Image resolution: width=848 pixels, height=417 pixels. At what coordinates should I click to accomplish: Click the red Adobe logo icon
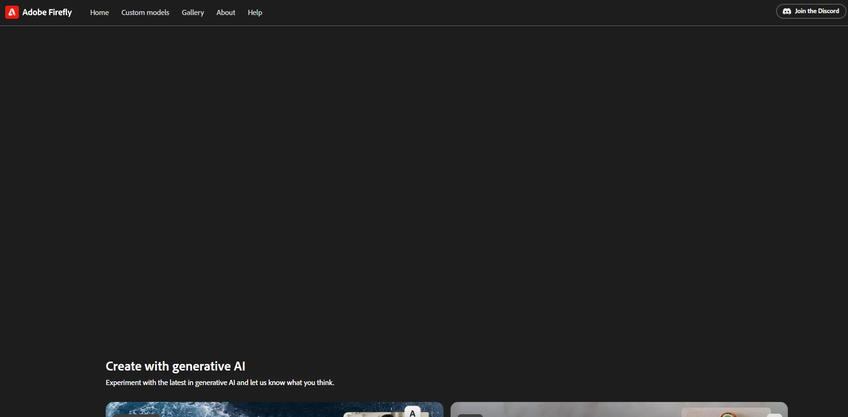pos(12,12)
